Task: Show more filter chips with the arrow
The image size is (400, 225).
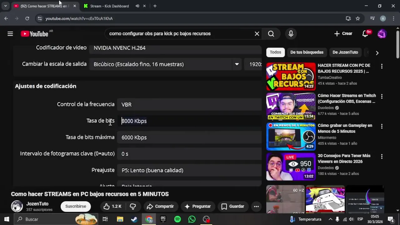Action: pyautogui.click(x=377, y=53)
